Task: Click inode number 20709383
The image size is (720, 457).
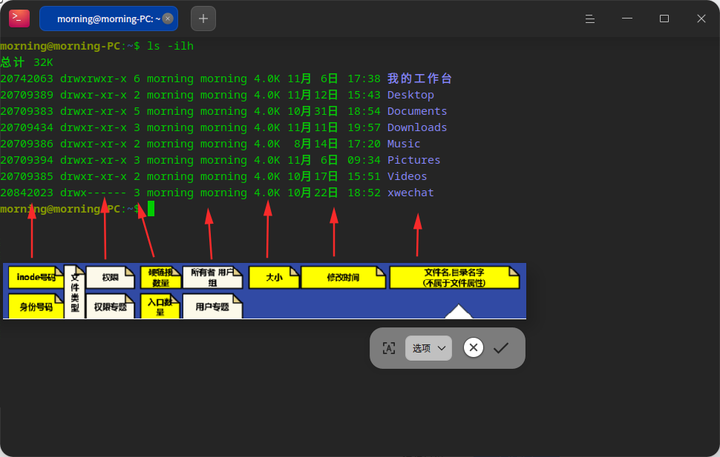Action: 27,111
